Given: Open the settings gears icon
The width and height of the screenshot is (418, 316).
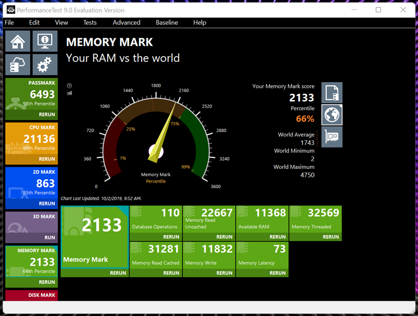Looking at the screenshot, I should [x=45, y=64].
